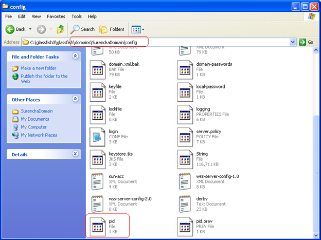Select the wss-server-config-2.0 XML icon

click(97, 204)
